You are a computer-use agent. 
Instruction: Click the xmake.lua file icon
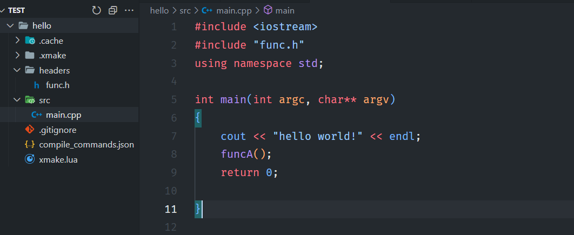click(x=30, y=159)
